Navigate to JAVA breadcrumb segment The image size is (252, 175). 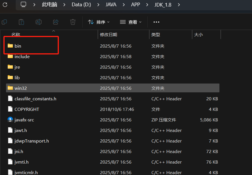(111, 5)
